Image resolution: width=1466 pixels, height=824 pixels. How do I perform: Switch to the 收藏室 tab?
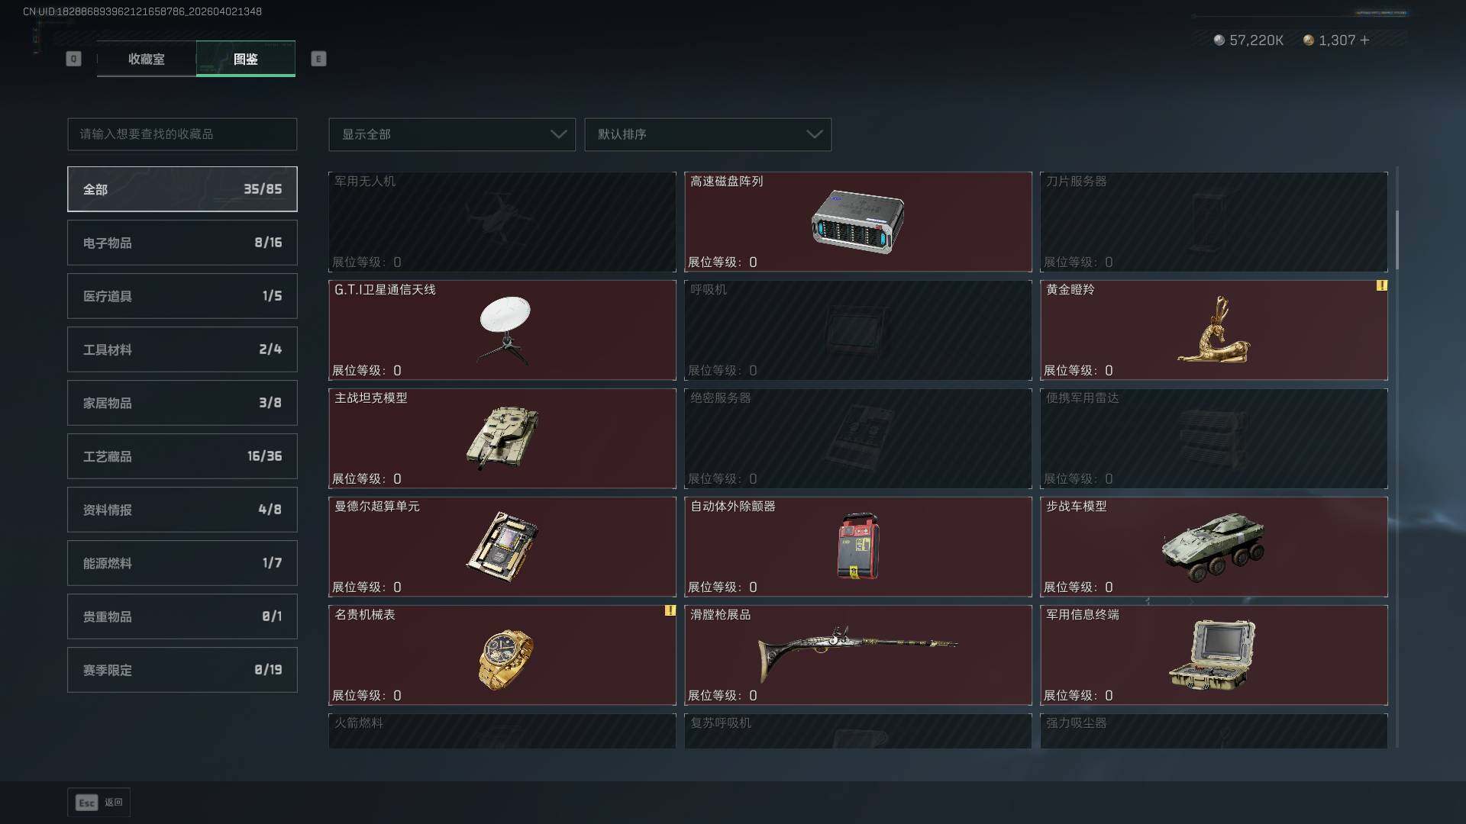[x=147, y=59]
